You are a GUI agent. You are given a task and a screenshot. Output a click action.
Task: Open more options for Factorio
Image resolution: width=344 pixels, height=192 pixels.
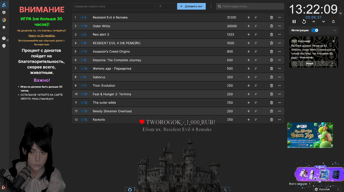[x=279, y=120]
